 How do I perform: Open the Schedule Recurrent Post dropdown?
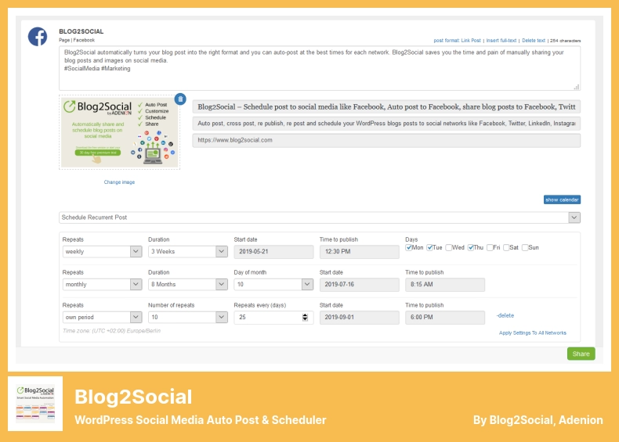pos(320,217)
